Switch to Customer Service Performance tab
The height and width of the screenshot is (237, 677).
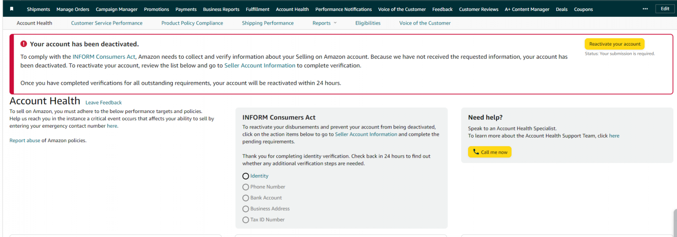pyautogui.click(x=107, y=23)
